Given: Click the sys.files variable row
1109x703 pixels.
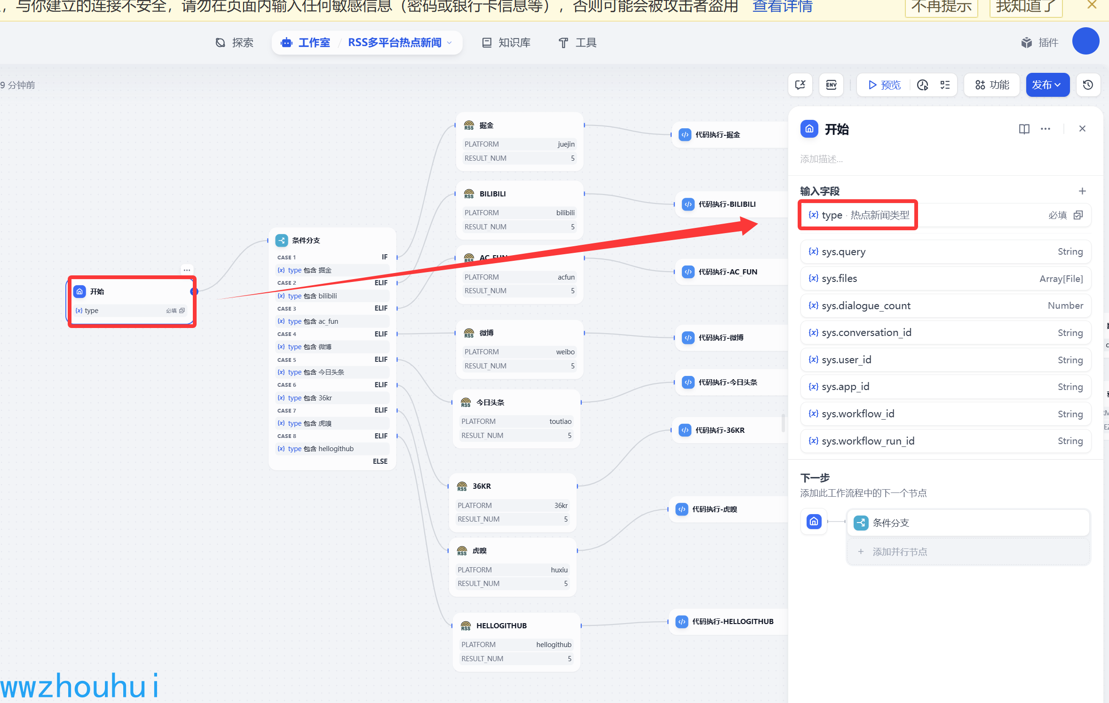Looking at the screenshot, I should pos(945,279).
